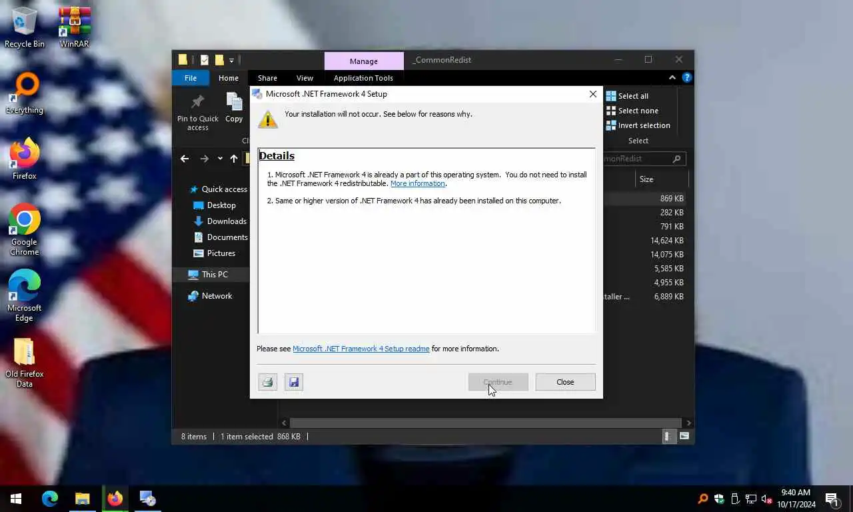853x512 pixels.
Task: Click Pin to Quick access in ribbon
Action: [x=198, y=112]
